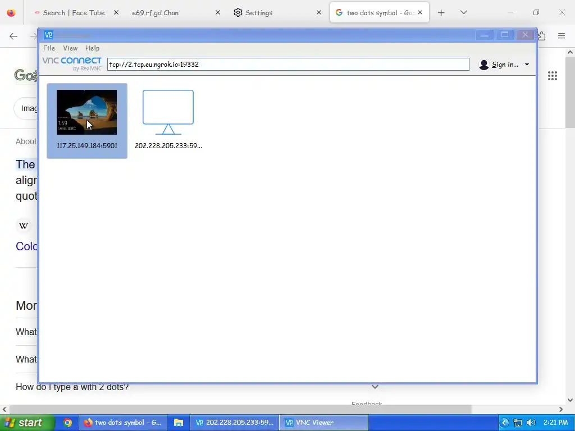Click the 117.25.149.184:5901 label text
The image size is (575, 431).
tap(87, 145)
